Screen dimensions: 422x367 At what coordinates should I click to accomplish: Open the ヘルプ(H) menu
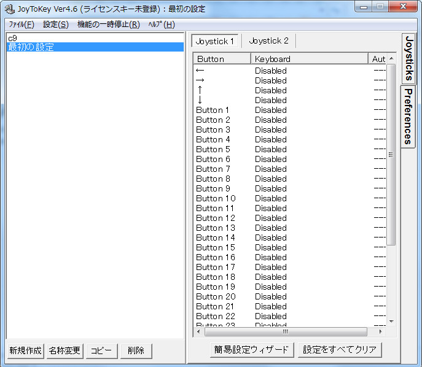162,25
